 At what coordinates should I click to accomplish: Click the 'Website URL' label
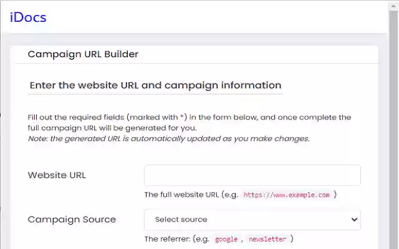coord(57,175)
